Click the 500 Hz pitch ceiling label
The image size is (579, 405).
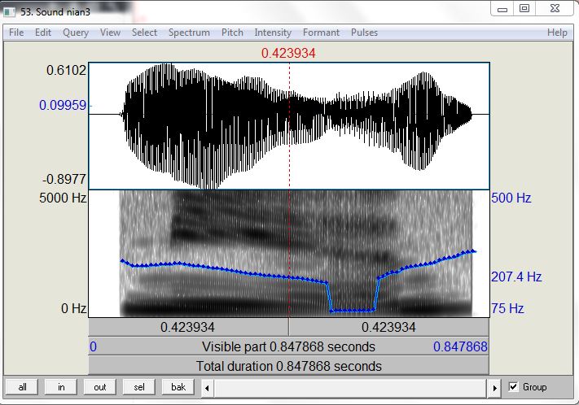511,198
